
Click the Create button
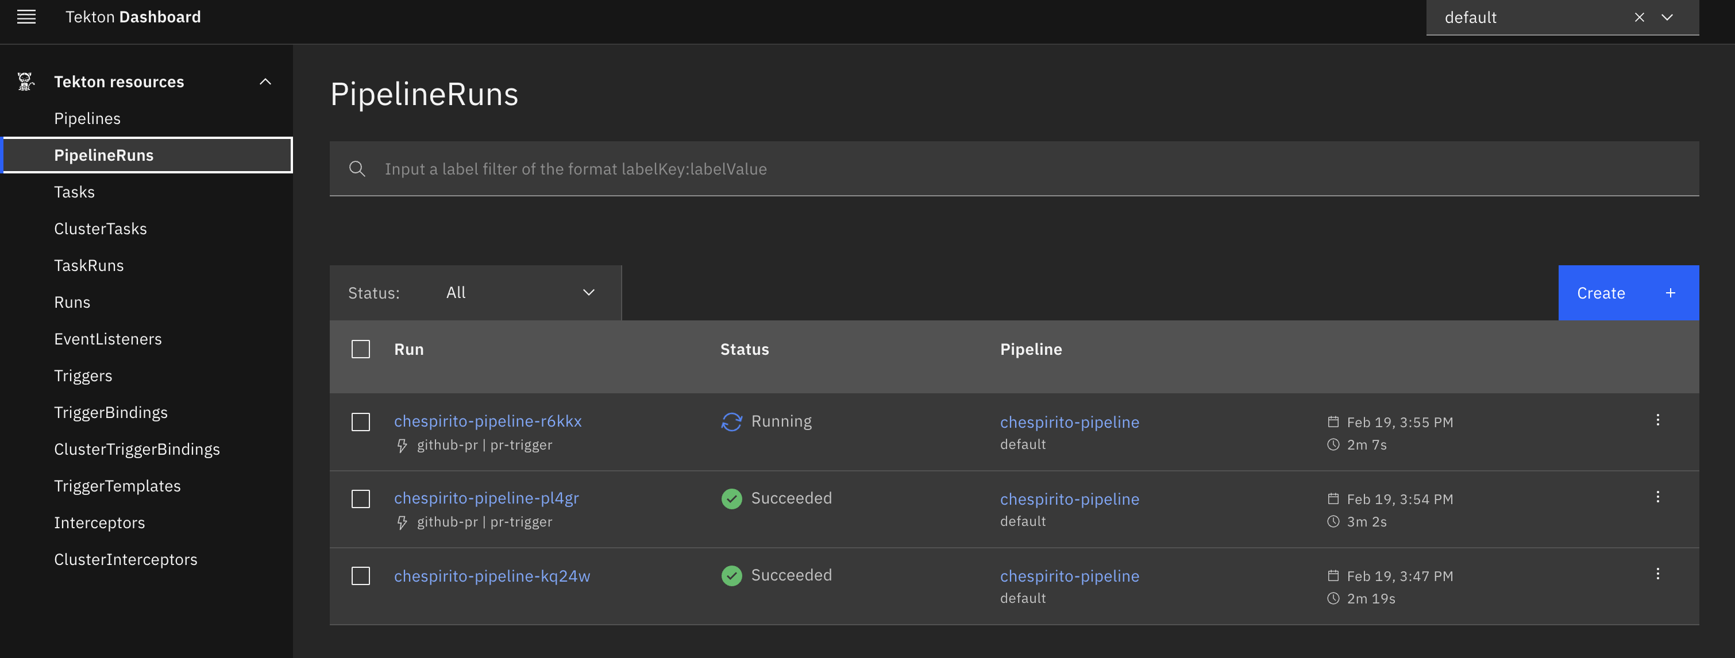coord(1601,293)
